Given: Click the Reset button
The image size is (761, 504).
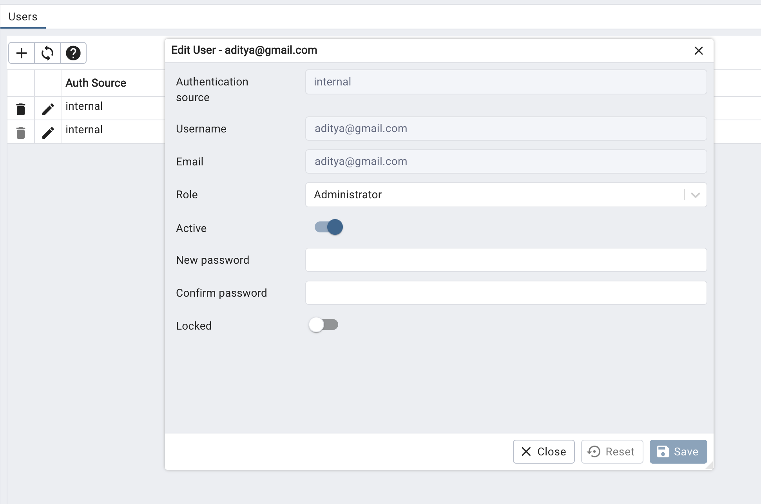Looking at the screenshot, I should [612, 451].
